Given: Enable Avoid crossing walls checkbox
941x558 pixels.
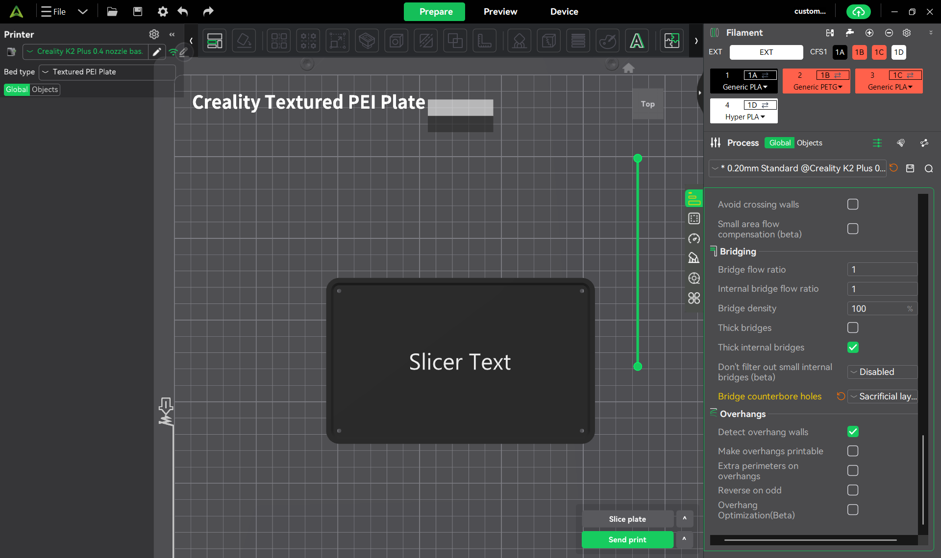Looking at the screenshot, I should 853,205.
